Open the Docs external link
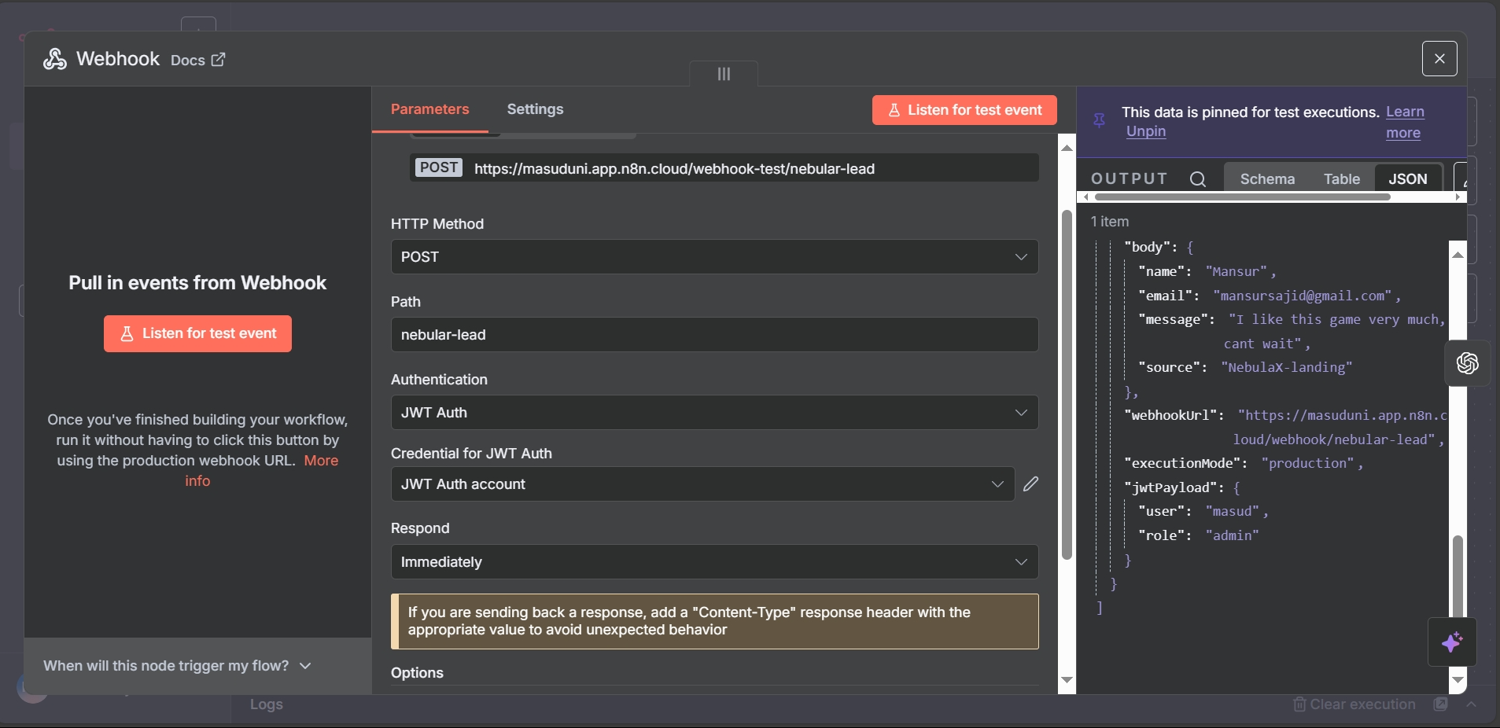This screenshot has height=728, width=1500. 198,60
